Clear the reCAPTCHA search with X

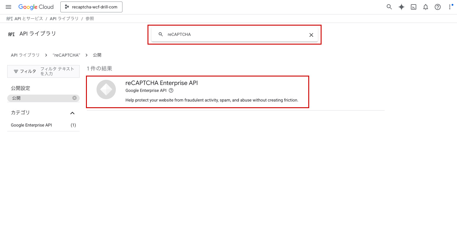(x=311, y=35)
